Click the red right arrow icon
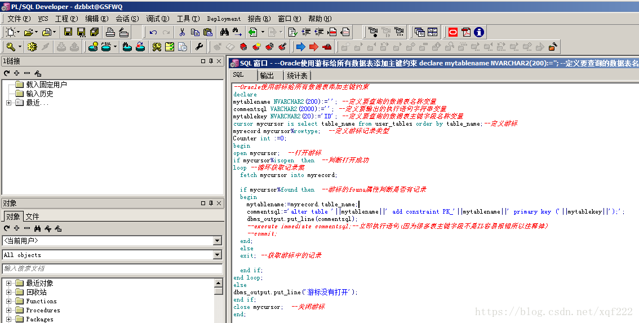Image resolution: width=639 pixels, height=323 pixels. 314,47
